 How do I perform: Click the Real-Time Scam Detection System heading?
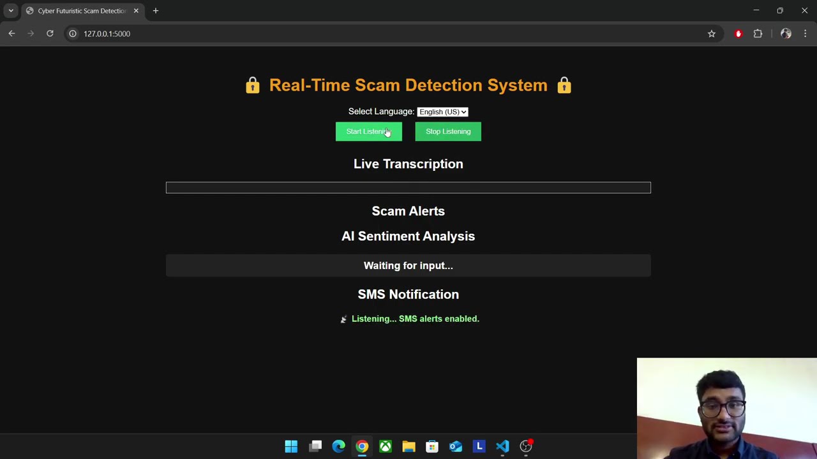[x=408, y=85]
